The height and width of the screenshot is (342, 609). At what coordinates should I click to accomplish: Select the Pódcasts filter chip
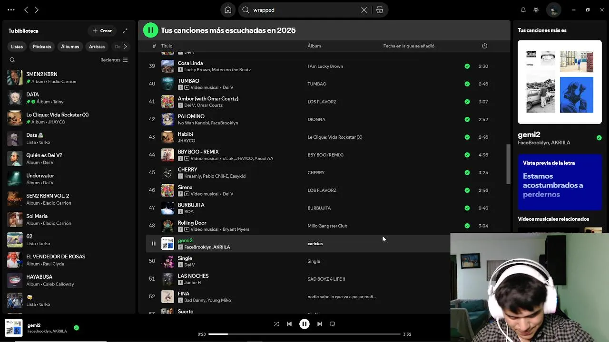click(42, 47)
